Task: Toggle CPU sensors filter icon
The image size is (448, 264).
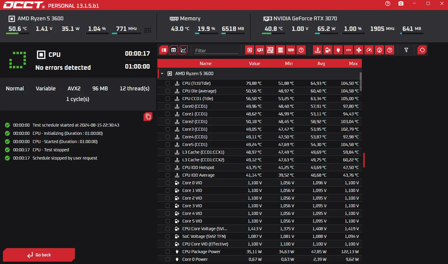Action: (x=250, y=50)
